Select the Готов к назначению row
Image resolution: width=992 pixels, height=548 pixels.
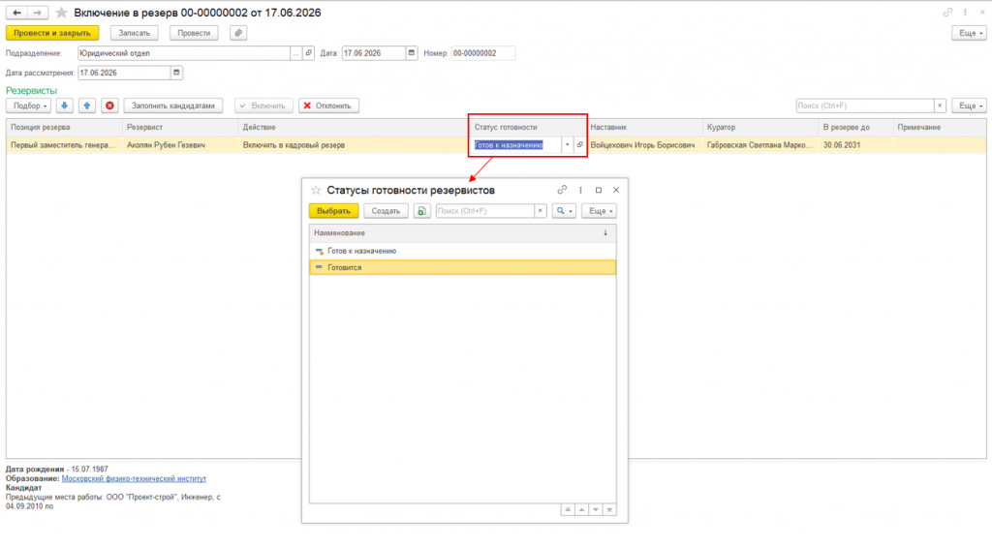[x=462, y=251]
